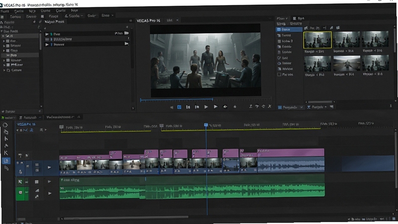Expand the last folder in the explorer tree

4,70
